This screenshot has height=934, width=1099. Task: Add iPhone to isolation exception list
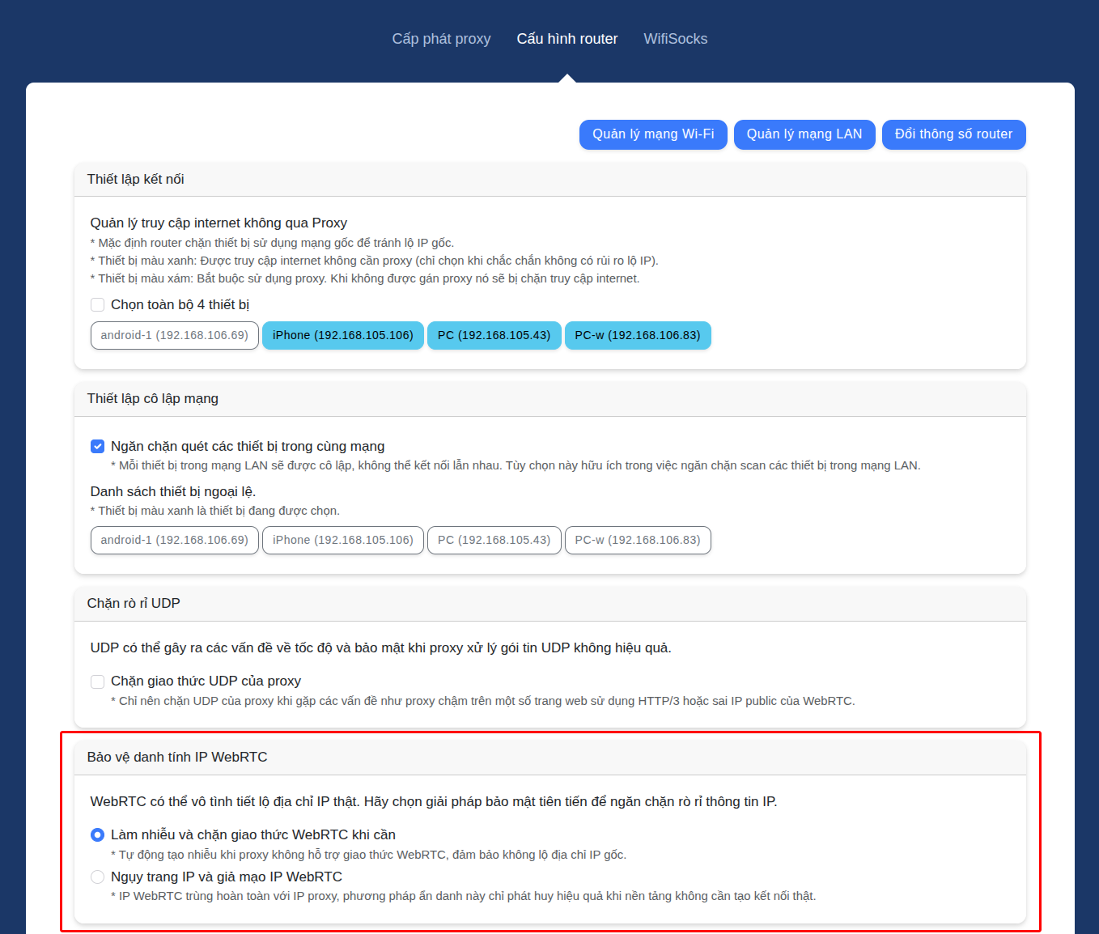point(342,541)
